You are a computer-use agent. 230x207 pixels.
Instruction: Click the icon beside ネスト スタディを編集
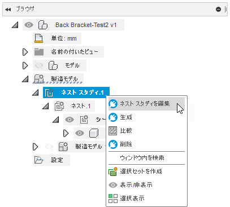(x=113, y=104)
